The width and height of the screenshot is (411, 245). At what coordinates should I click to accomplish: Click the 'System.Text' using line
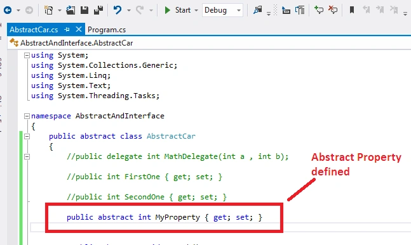[71, 85]
